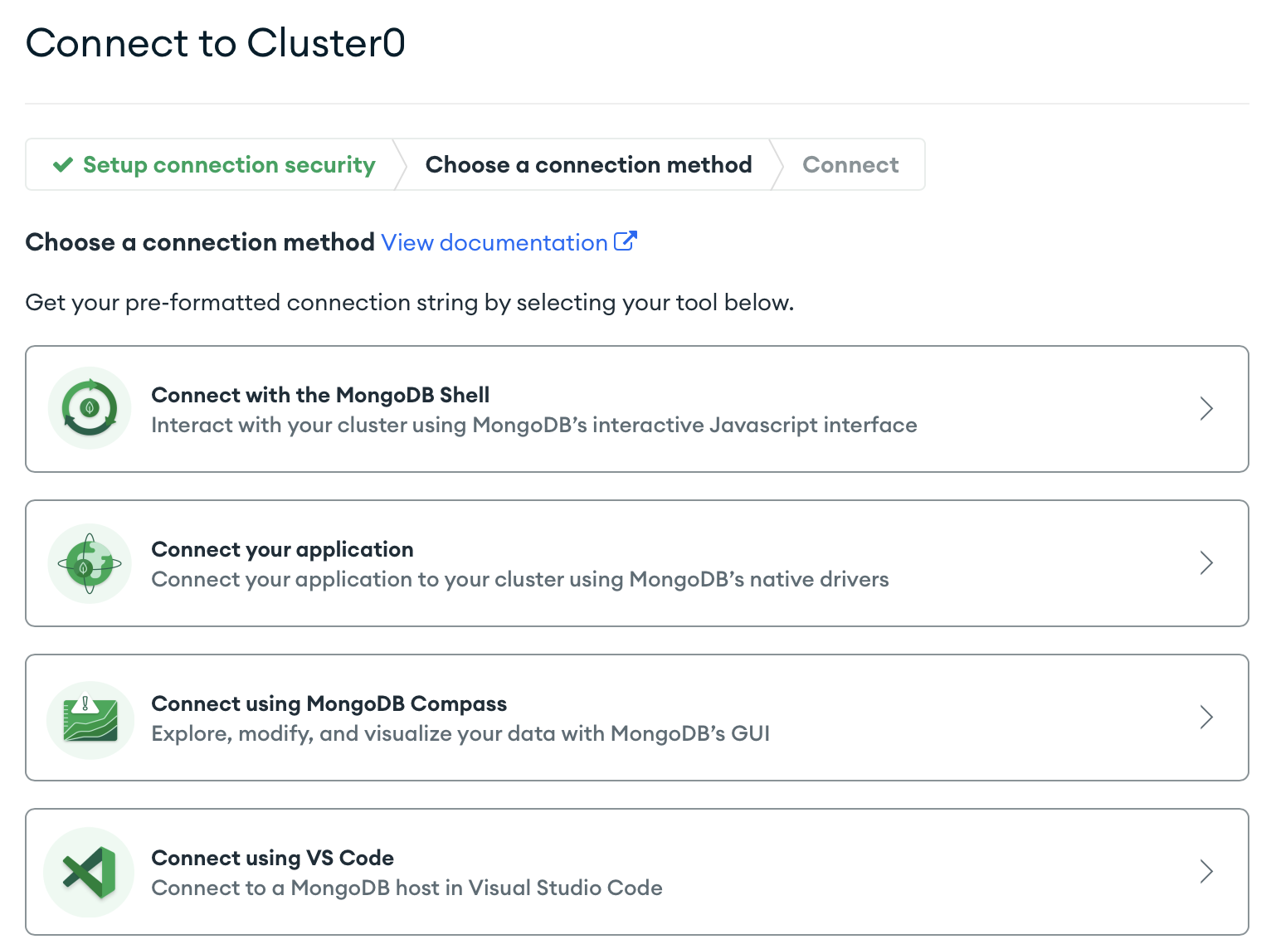Select the Connect with the MongoDB Shell card
Screen dimensions: 1271x949
[635, 408]
